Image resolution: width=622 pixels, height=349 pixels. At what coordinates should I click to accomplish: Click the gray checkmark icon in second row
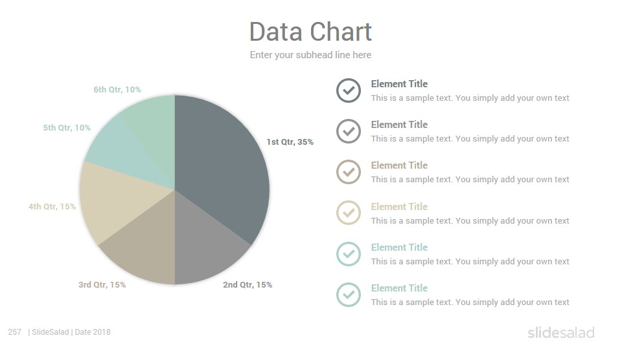coord(349,131)
